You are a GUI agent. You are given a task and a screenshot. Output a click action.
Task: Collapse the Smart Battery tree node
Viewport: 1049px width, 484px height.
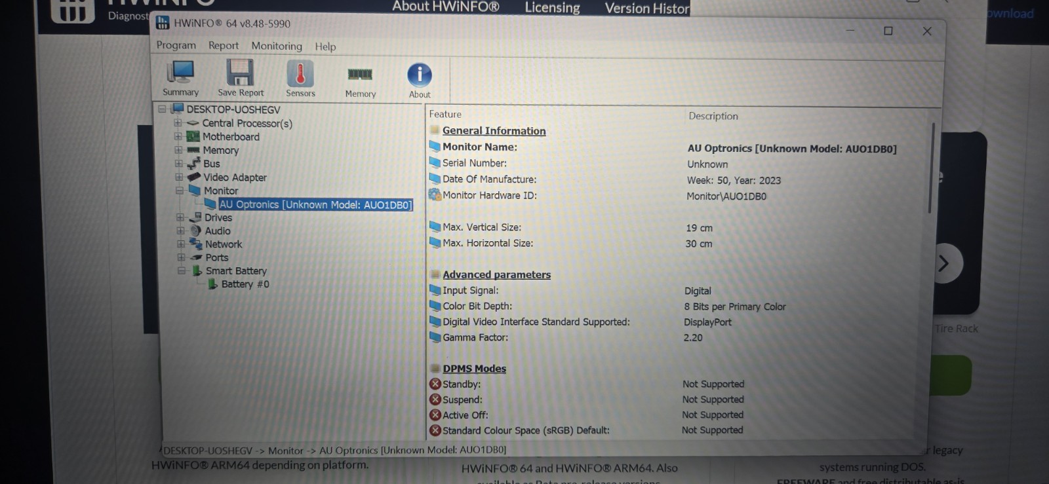click(x=182, y=270)
